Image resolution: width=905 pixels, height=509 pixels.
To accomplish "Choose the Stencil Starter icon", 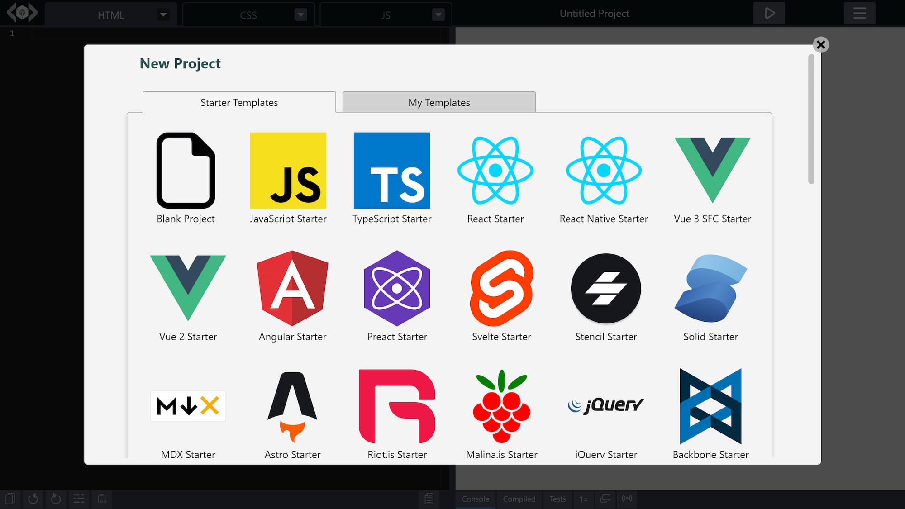I will (606, 288).
